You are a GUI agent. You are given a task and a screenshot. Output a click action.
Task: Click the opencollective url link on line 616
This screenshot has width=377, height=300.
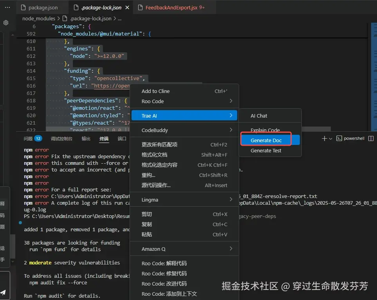click(112, 86)
